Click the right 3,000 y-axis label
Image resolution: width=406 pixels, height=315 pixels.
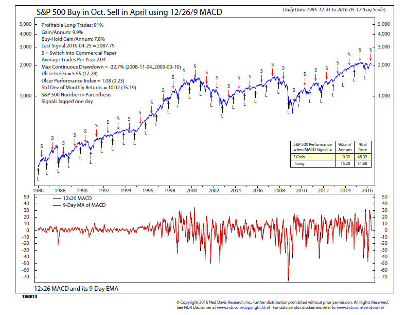tap(384, 47)
